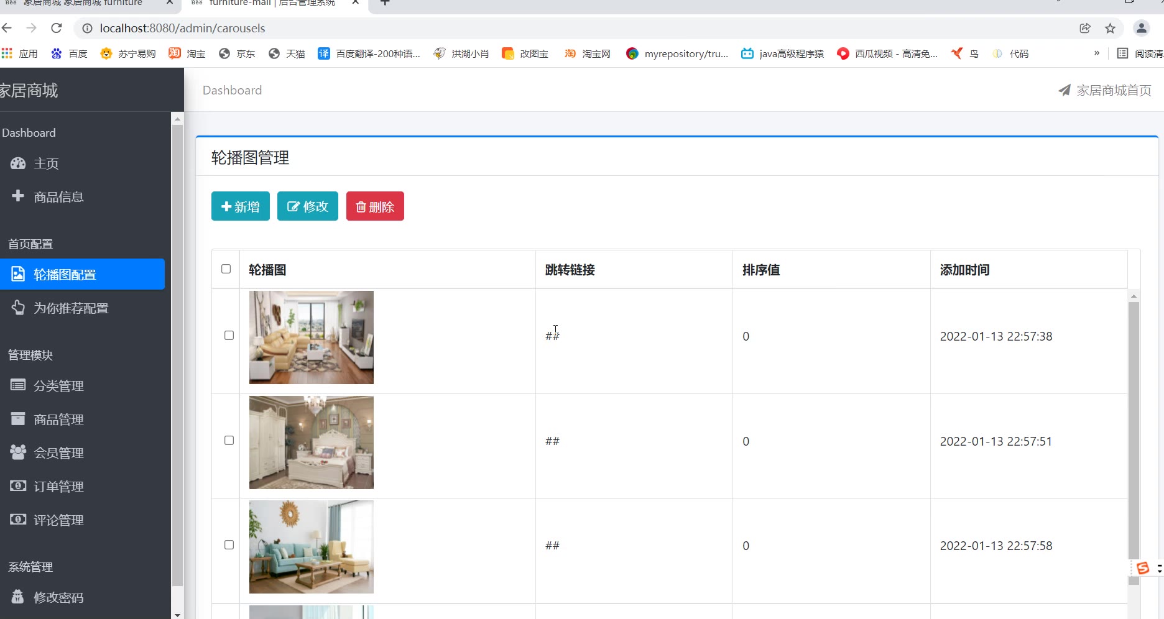Click the living room sofa carousel thumbnail

[312, 337]
